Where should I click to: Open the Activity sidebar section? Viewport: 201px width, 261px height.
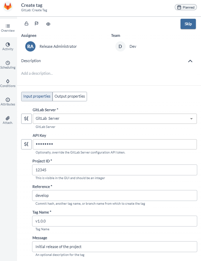coord(8,46)
